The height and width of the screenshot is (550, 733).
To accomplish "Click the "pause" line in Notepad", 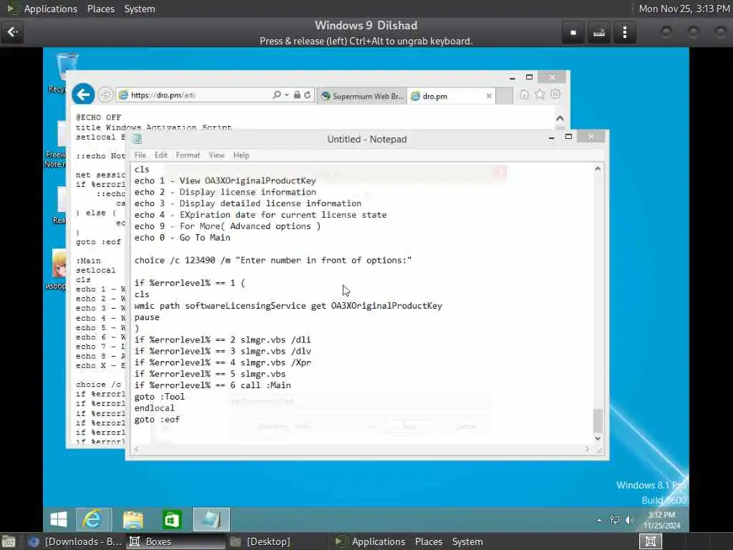I will tap(147, 317).
